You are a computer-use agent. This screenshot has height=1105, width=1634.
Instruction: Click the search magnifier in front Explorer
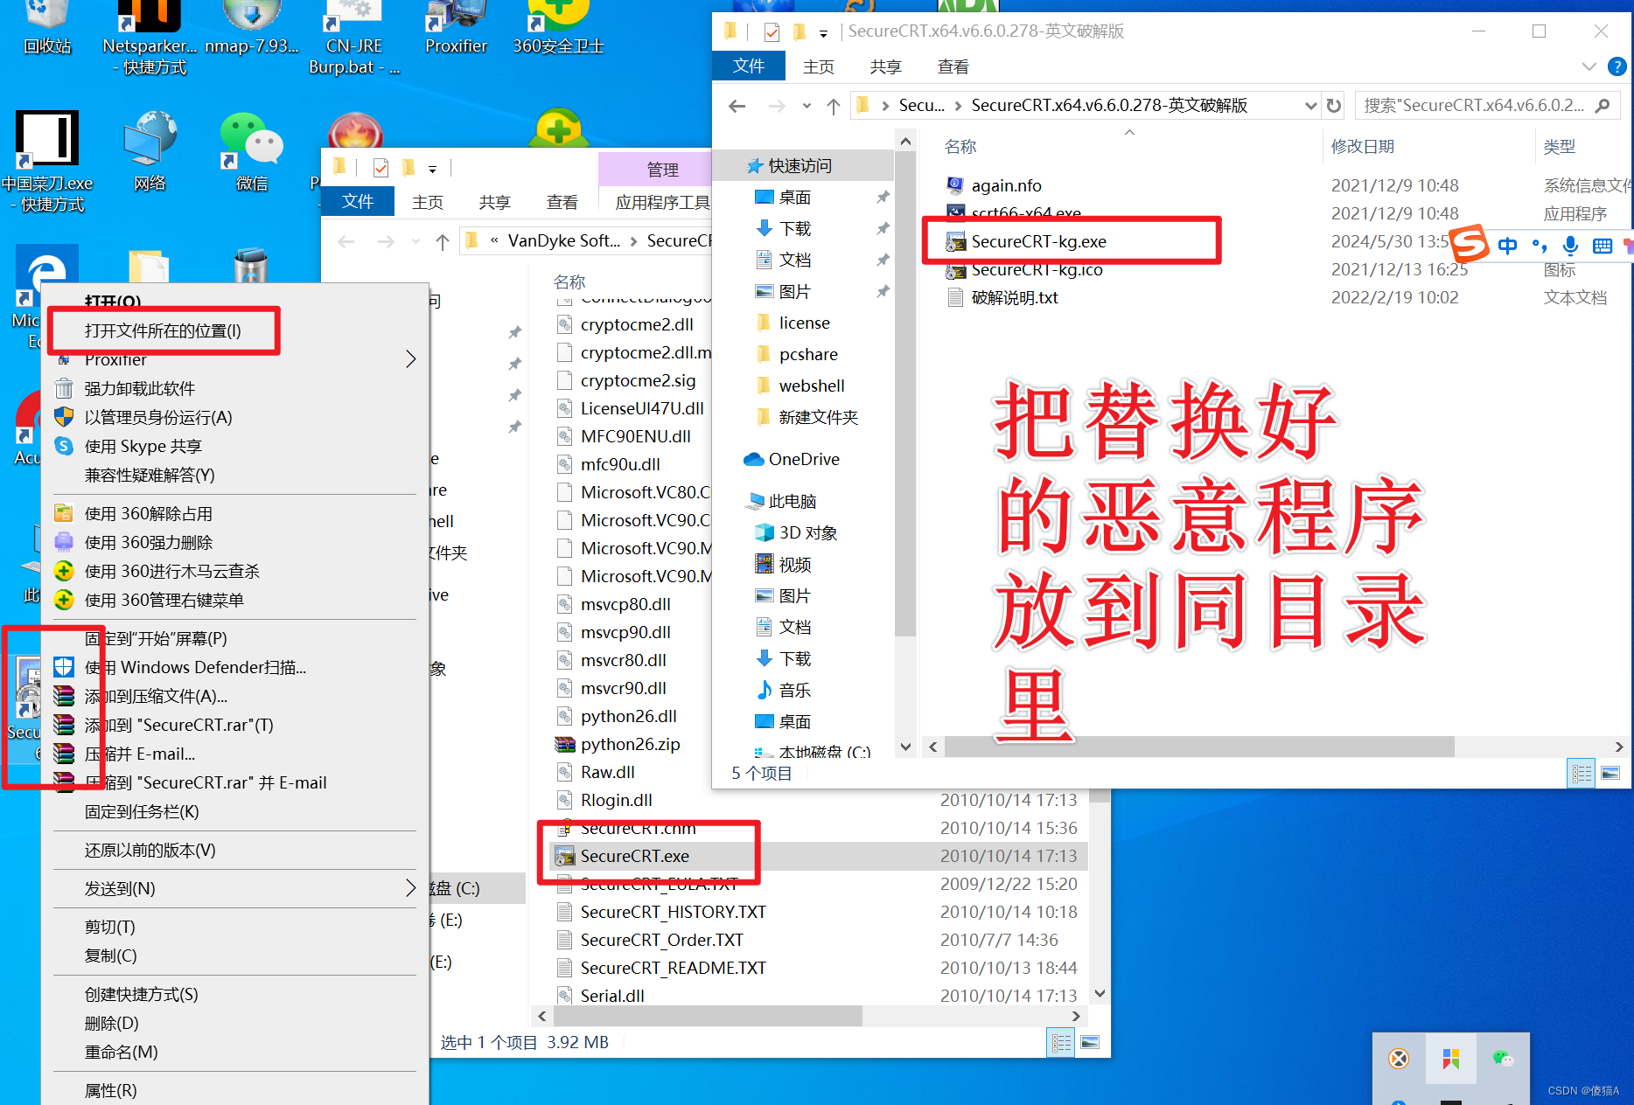point(1603,106)
